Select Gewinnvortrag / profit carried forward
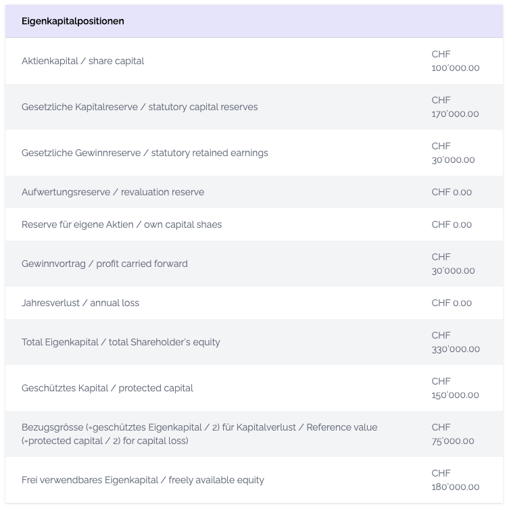This screenshot has height=513, width=511. click(x=105, y=264)
